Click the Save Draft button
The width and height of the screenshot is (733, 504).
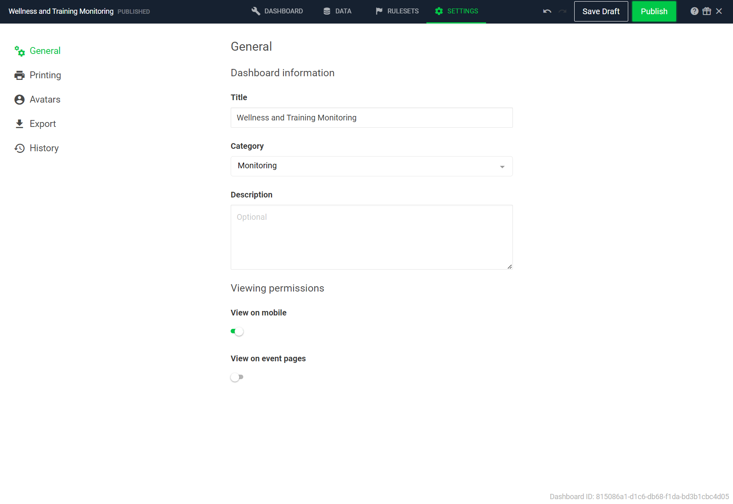tap(601, 11)
